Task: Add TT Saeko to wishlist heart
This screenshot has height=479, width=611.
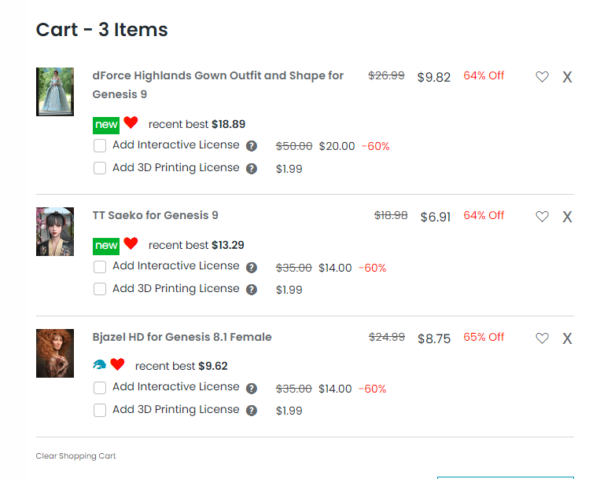Action: tap(542, 217)
